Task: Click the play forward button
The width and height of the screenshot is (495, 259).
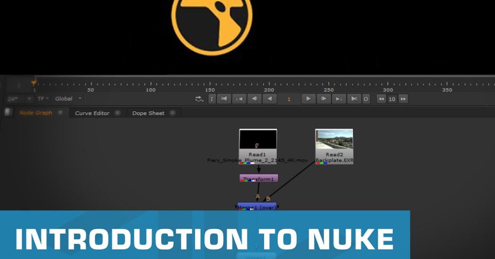Action: coord(309,99)
